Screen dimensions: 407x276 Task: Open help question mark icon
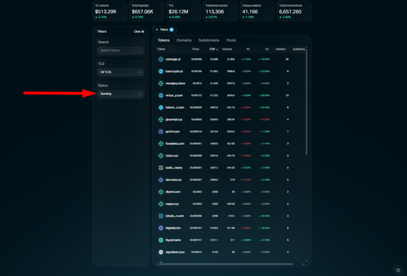398,270
